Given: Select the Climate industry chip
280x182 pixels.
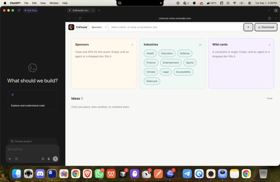Looking at the screenshot, I should coord(151,72).
